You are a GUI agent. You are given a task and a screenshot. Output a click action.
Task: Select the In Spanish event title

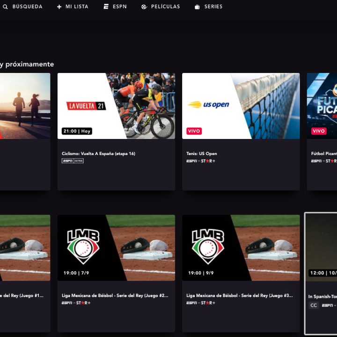pos(322,297)
